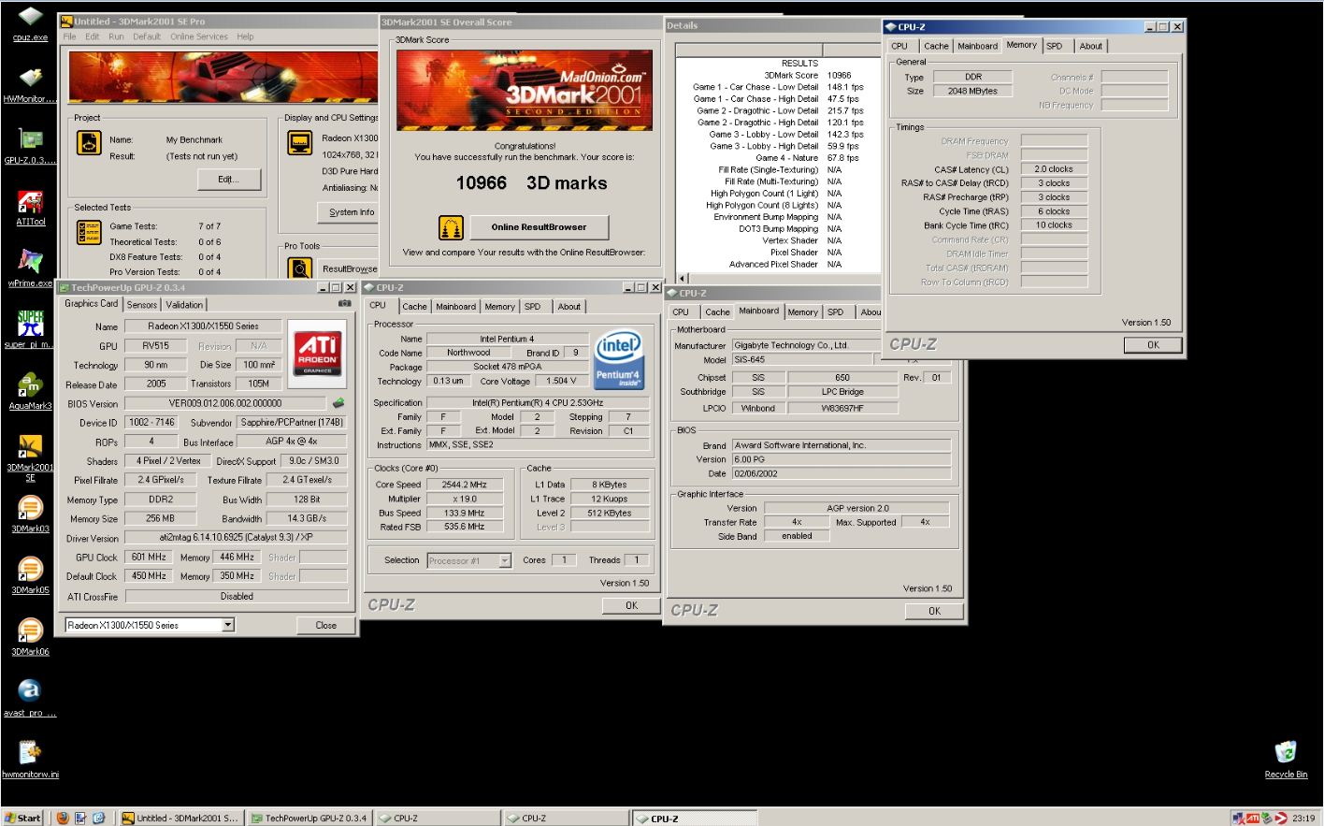Click the Core Speed value field in CPU-Z
The height and width of the screenshot is (826, 1324).
465,485
